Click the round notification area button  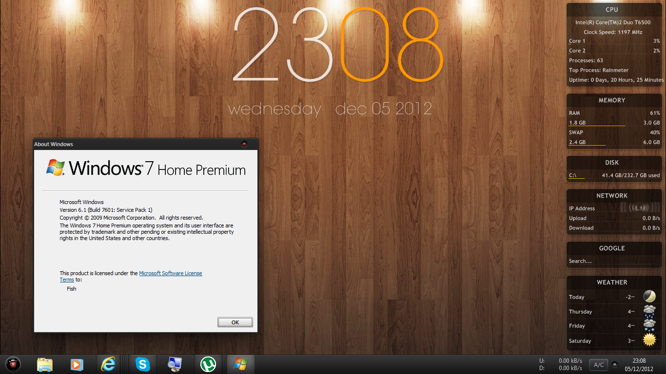tap(615, 365)
